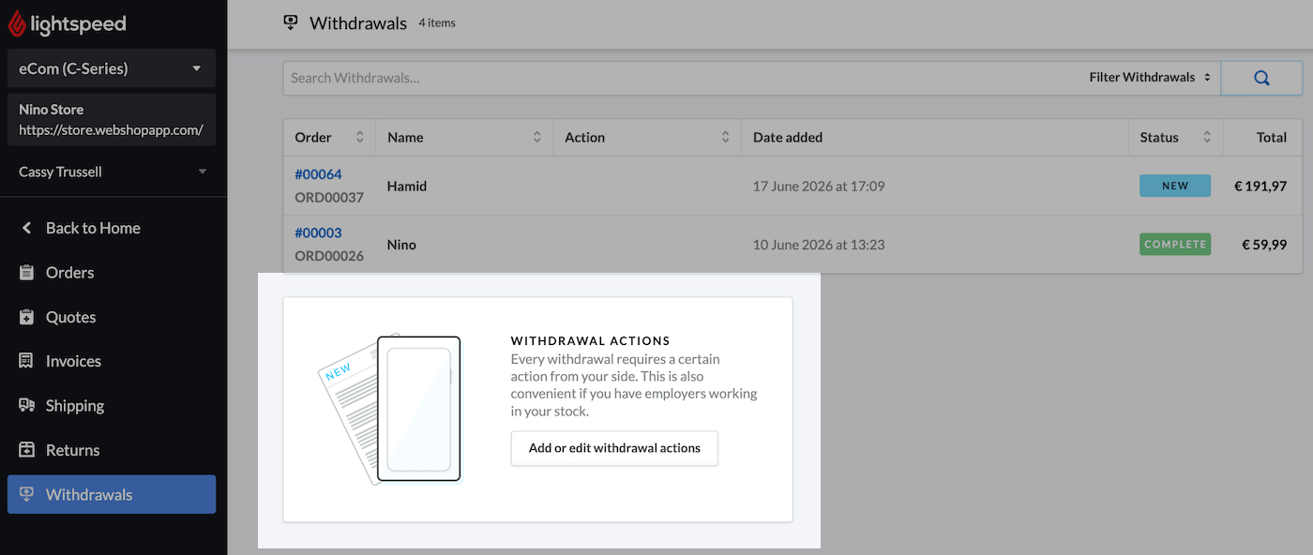
Task: Click the Returns box icon
Action: [x=26, y=450]
